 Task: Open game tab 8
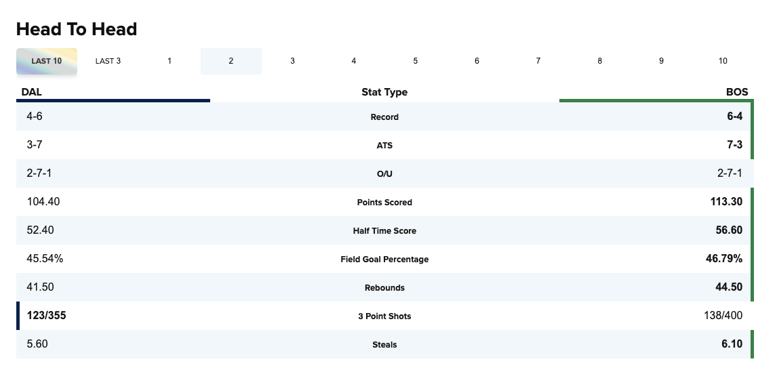599,61
